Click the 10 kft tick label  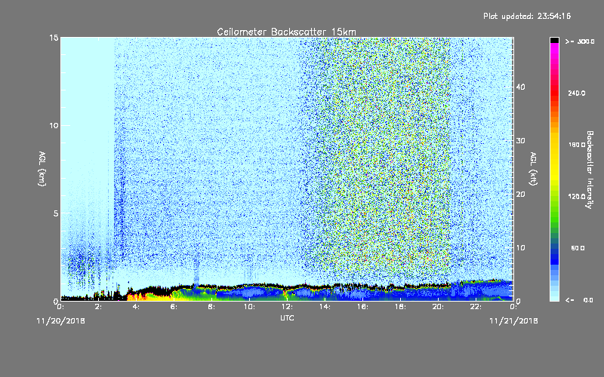[520, 248]
